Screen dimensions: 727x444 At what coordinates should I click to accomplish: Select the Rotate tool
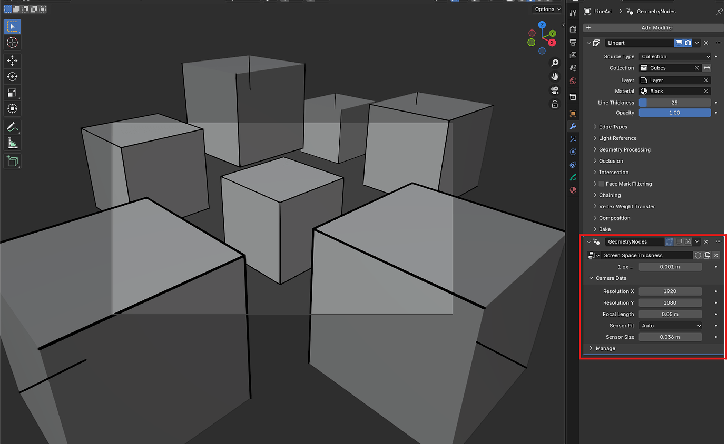click(x=13, y=77)
